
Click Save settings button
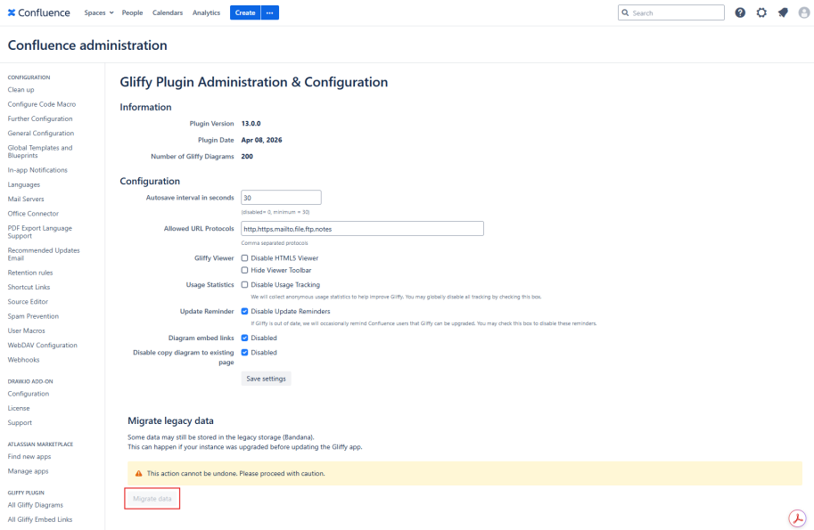click(266, 379)
